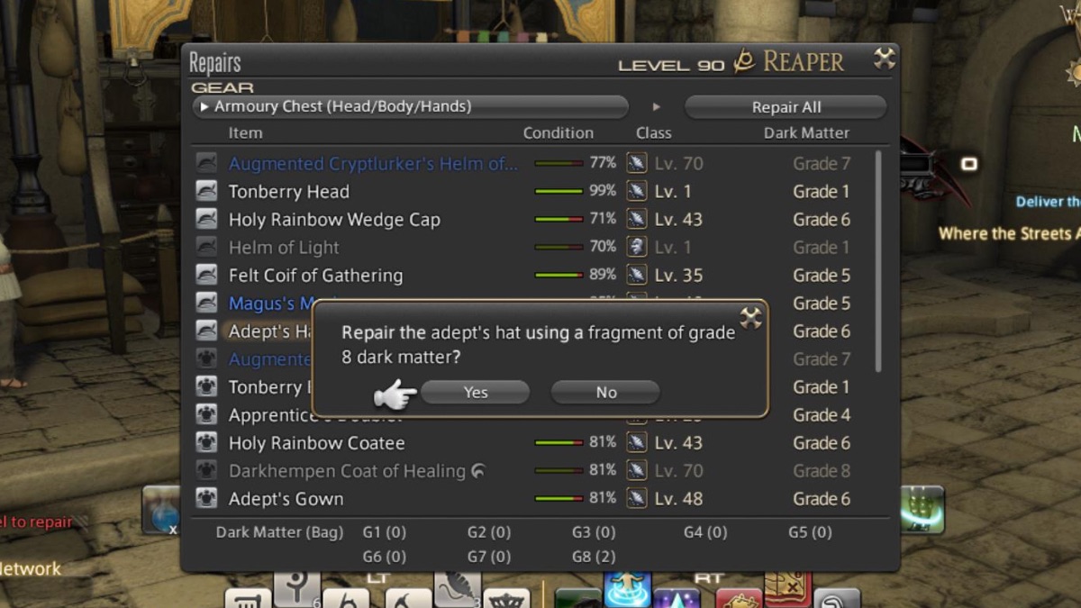This screenshot has width=1081, height=608.
Task: Select the Holy Rainbow Wedge Cap icon
Action: (206, 219)
